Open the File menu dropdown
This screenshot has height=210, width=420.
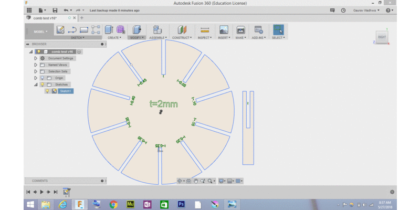pos(43,10)
